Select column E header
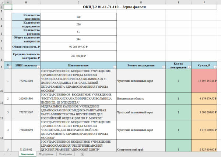Image resolution: width=221 pixels, height=157 pixels. 178,2
